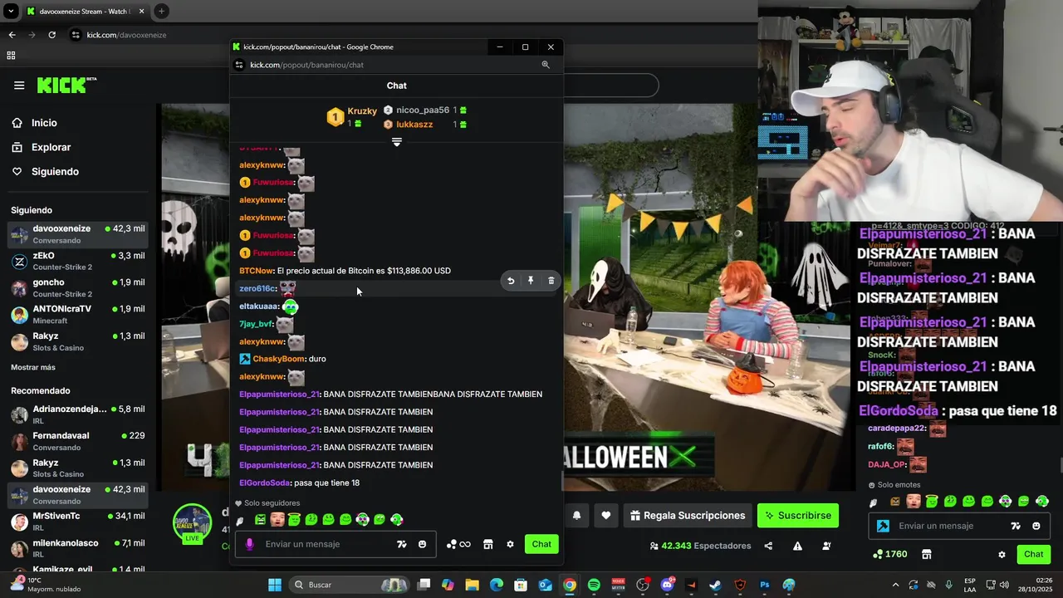Open new tab in main browser
Viewport: 1063px width, 598px height.
point(161,12)
